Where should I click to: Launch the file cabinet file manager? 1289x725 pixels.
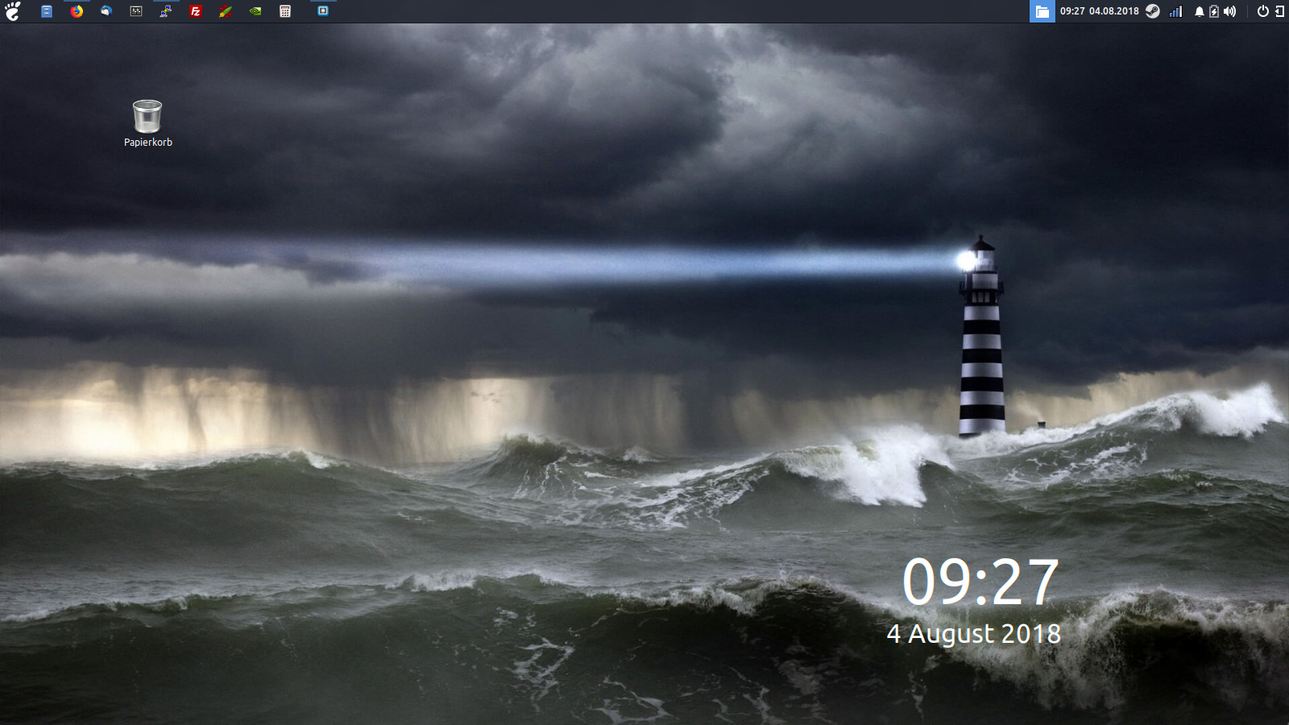(x=47, y=11)
